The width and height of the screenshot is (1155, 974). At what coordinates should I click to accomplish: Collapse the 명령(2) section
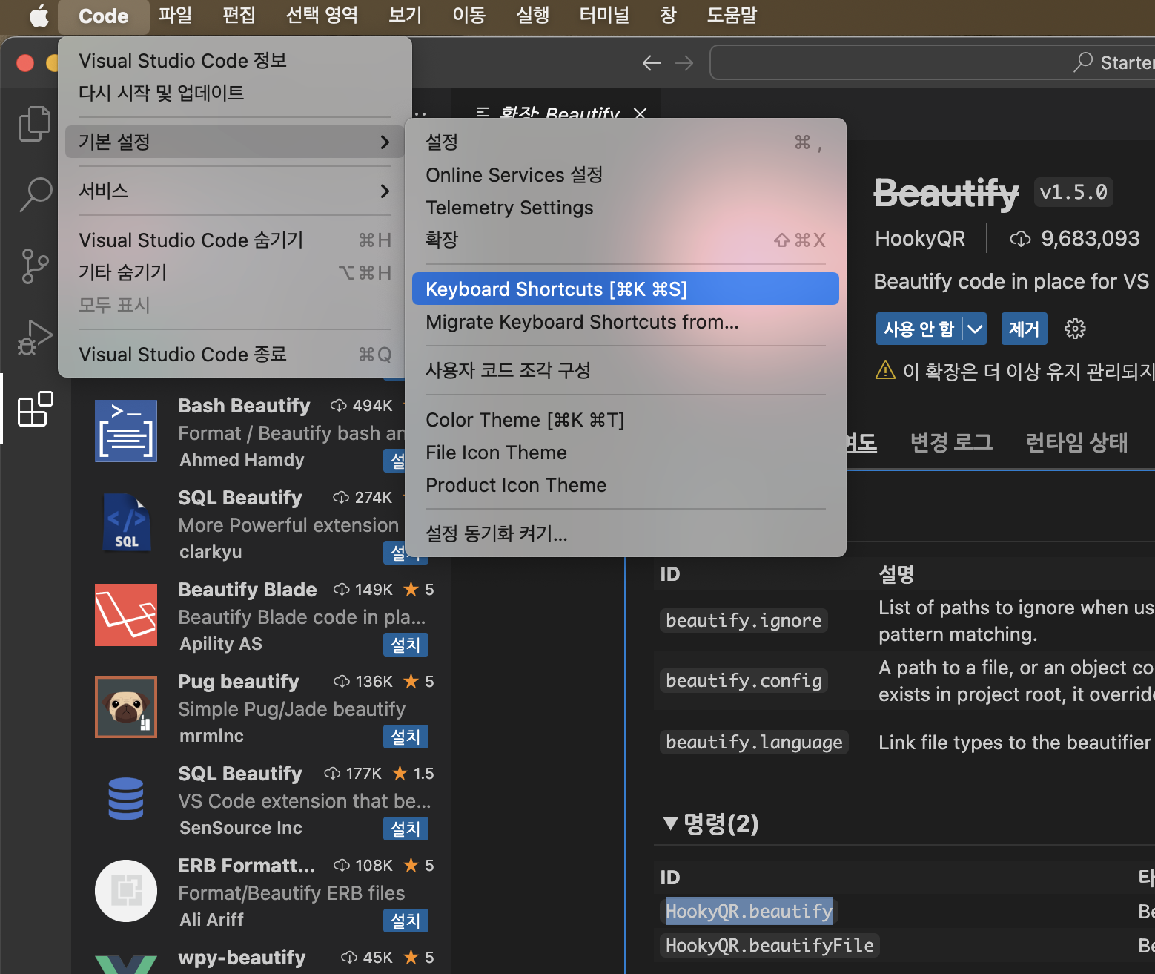click(x=671, y=823)
